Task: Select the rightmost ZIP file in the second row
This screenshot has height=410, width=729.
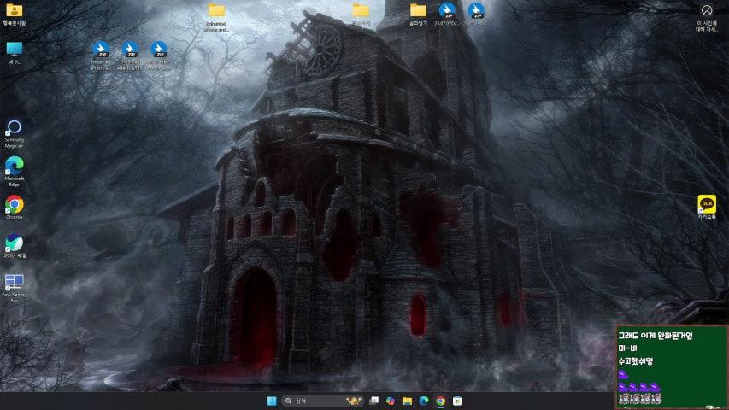Action: pyautogui.click(x=159, y=56)
